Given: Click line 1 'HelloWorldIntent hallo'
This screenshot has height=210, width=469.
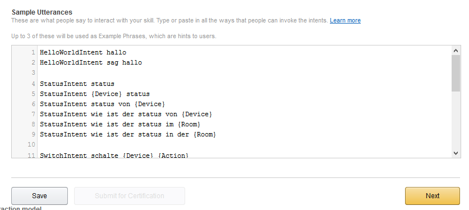Looking at the screenshot, I should point(83,52).
